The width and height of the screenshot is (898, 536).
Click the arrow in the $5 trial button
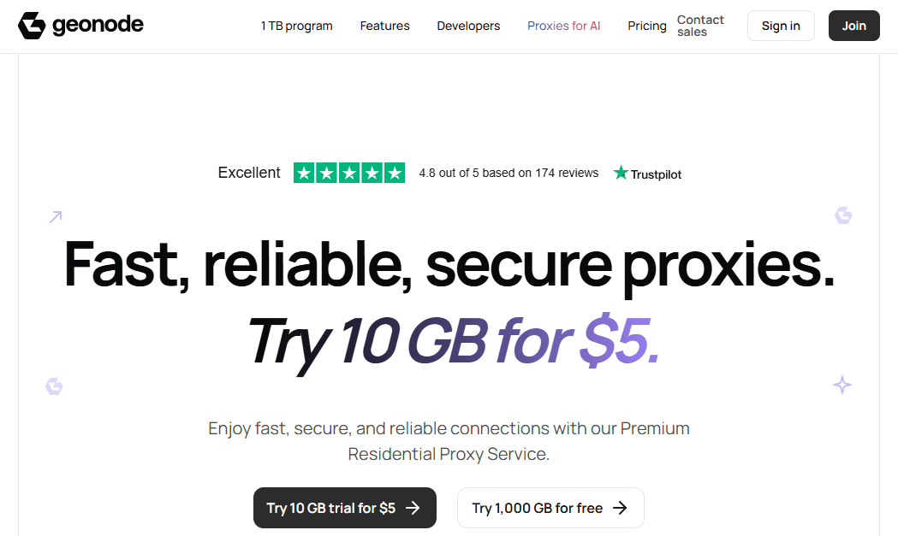point(413,508)
